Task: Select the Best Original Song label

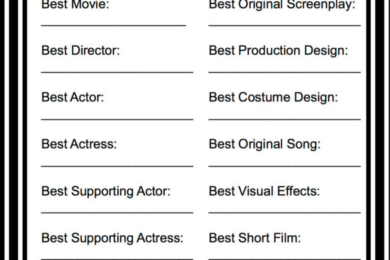Action: click(265, 145)
